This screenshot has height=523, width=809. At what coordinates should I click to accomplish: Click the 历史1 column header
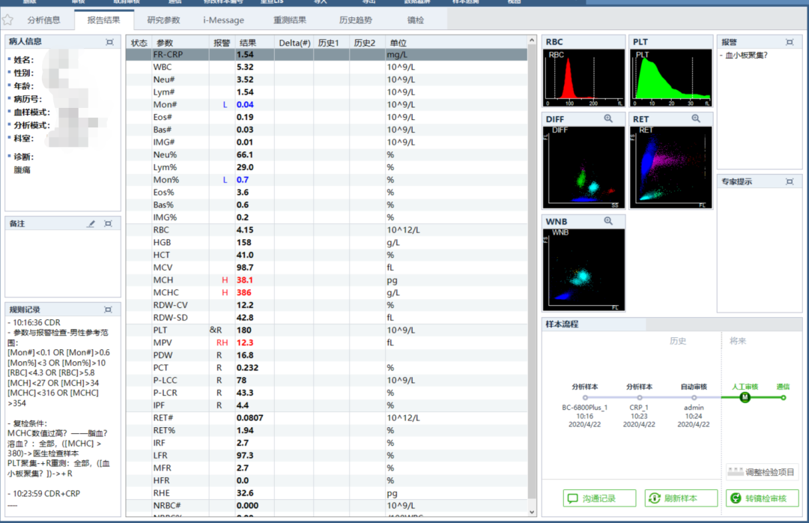tap(331, 43)
